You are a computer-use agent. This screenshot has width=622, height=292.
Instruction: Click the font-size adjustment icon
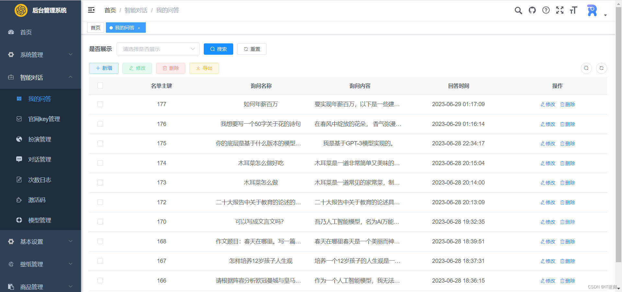pos(573,10)
